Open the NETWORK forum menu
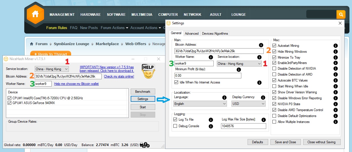The width and height of the screenshot is (352, 152). tap(193, 14)
